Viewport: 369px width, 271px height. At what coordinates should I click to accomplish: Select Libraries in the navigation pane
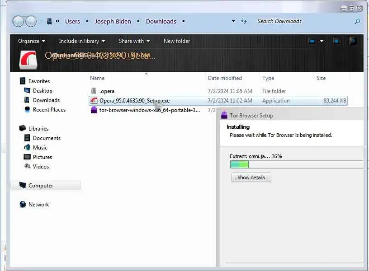pos(38,129)
